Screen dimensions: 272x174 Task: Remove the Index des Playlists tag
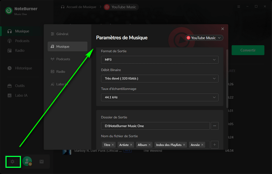point(184,145)
